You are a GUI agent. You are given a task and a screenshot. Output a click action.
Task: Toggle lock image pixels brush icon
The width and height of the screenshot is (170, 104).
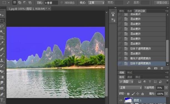click(x=133, y=94)
